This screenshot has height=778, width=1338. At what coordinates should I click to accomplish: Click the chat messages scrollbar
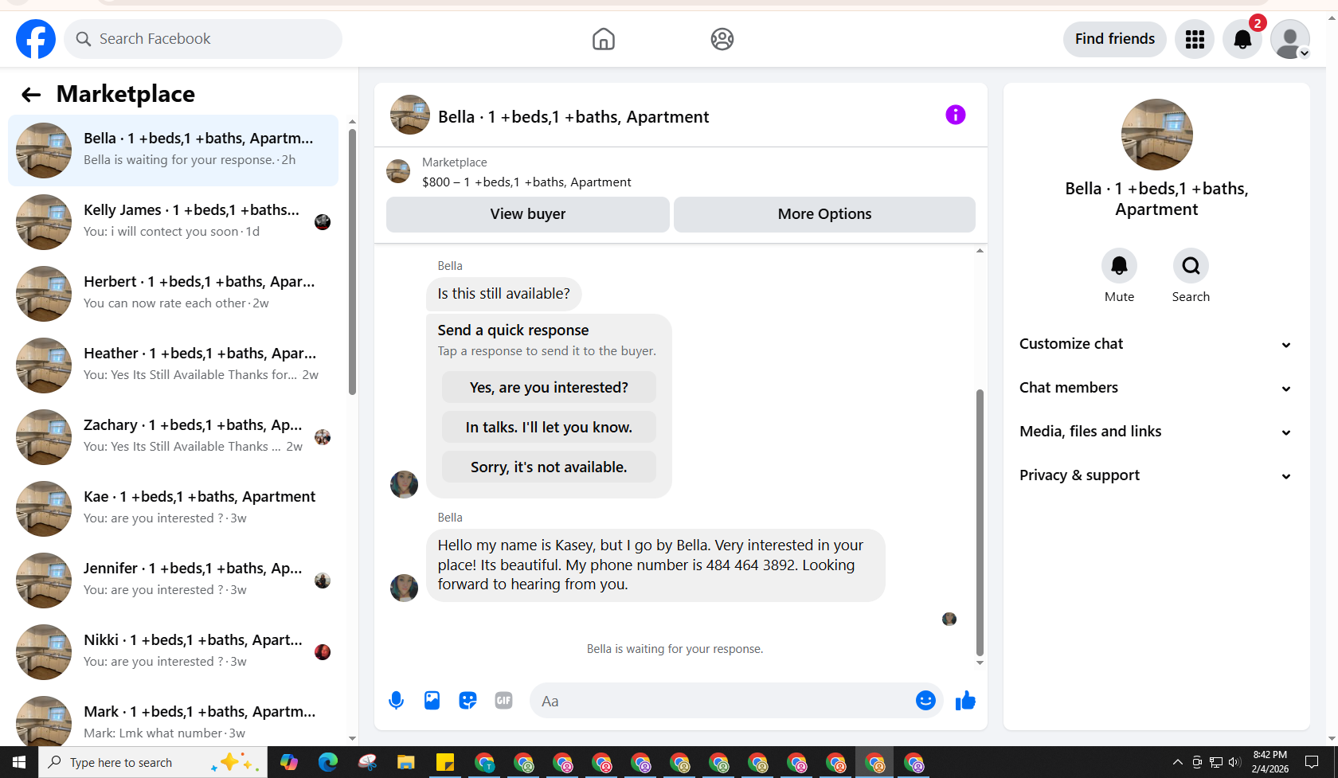pos(980,522)
